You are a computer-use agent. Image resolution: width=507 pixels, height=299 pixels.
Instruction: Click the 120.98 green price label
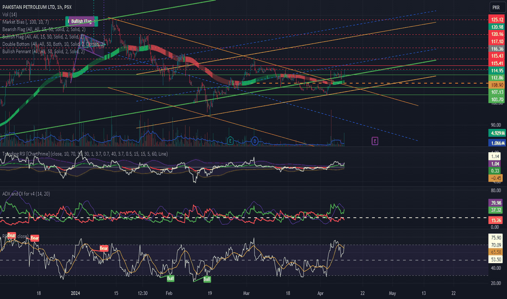point(497,27)
